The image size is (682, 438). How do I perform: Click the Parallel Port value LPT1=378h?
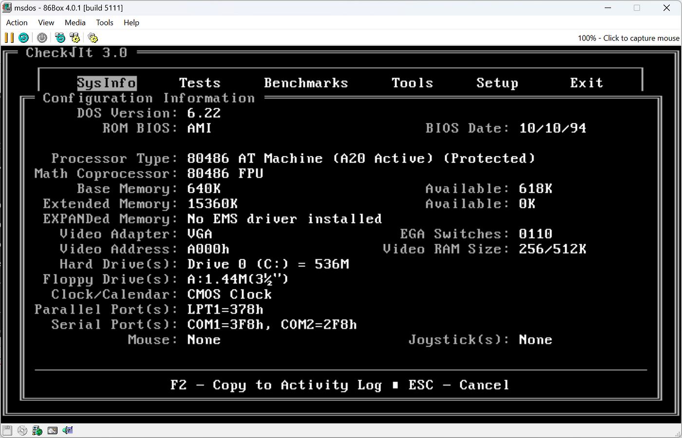coord(225,309)
